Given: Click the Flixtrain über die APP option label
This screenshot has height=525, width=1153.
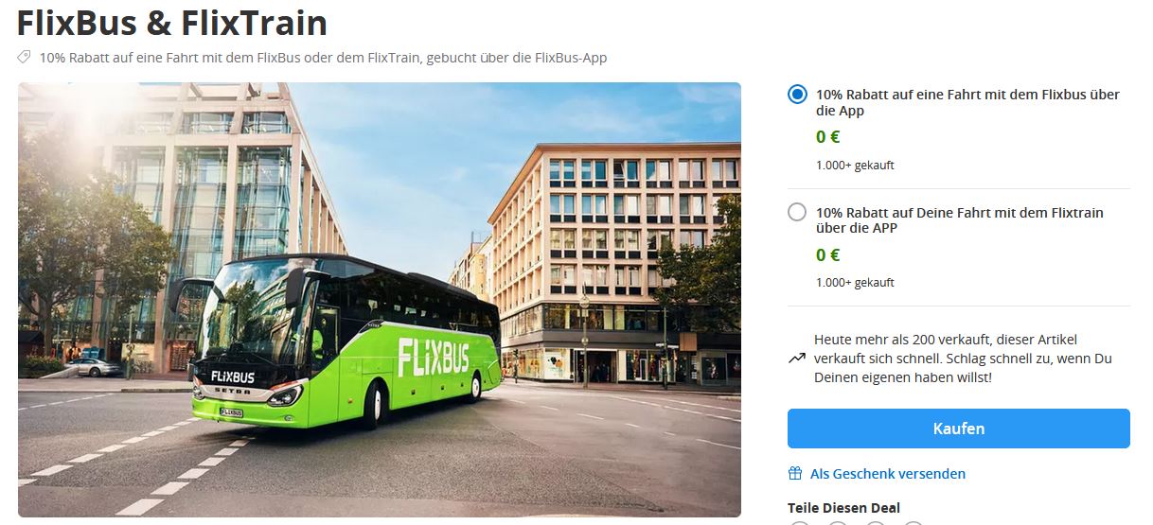Looking at the screenshot, I should pos(959,220).
